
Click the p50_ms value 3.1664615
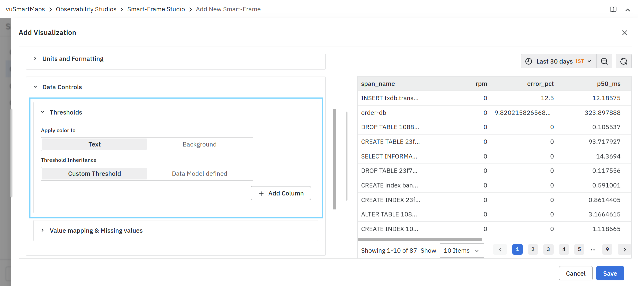point(605,214)
